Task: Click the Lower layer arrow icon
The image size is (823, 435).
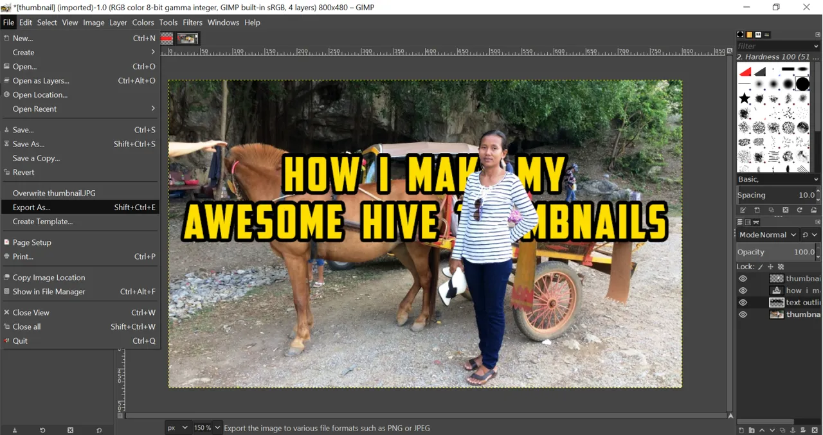Action: (772, 430)
